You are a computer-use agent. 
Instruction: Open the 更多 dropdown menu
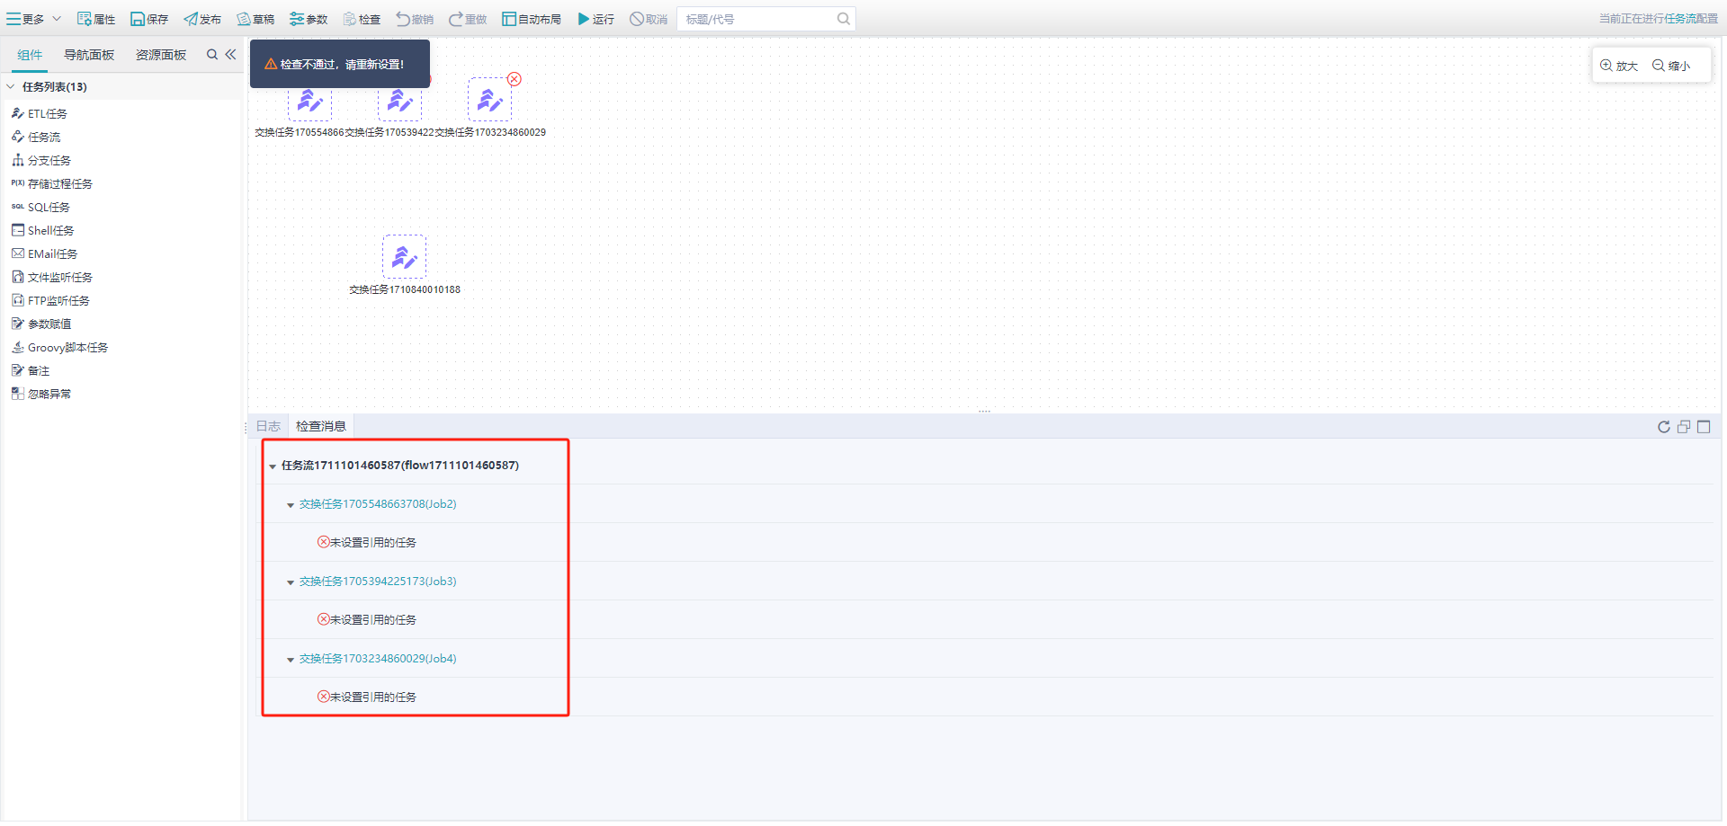pos(33,19)
